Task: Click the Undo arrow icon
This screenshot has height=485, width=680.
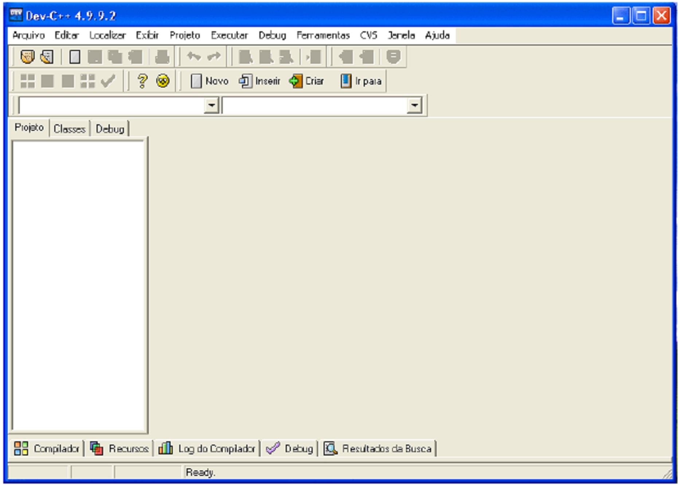Action: (x=194, y=56)
